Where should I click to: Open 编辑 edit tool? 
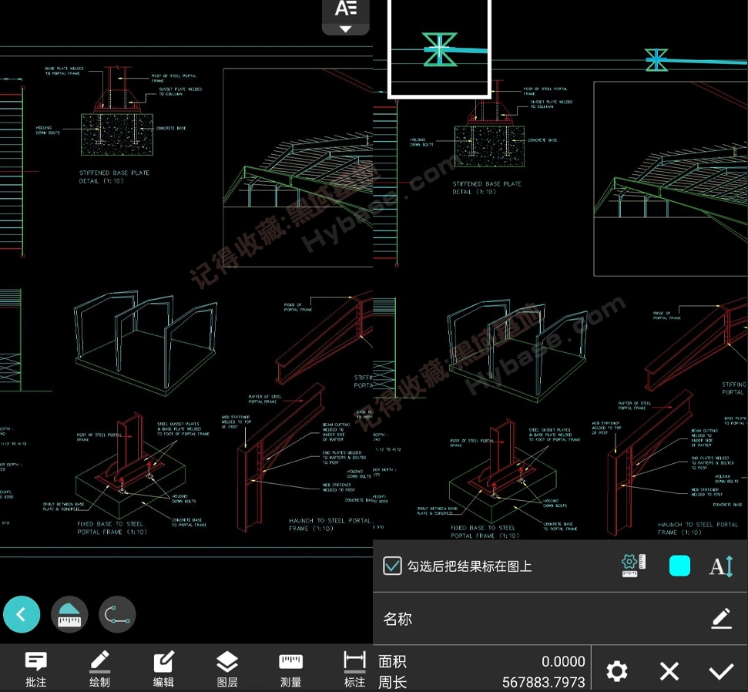pyautogui.click(x=163, y=669)
